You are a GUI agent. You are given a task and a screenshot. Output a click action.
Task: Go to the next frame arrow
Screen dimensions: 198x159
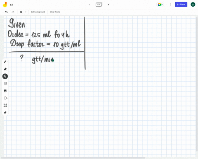coord(108,5)
